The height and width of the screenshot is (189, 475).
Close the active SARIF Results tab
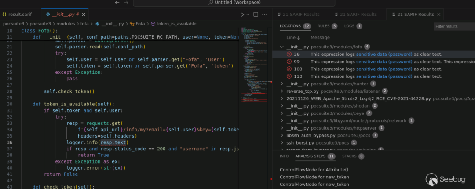click(x=439, y=14)
